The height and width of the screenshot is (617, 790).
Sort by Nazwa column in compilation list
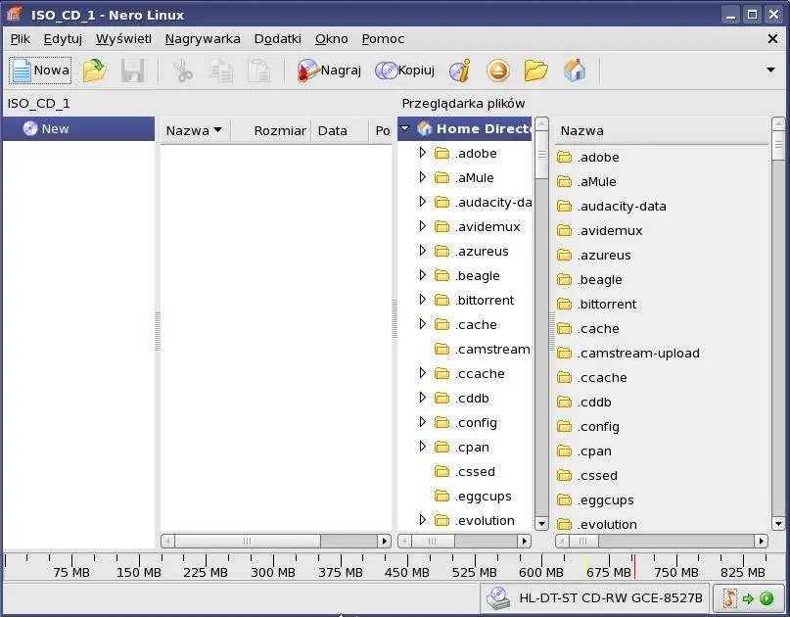coord(195,130)
